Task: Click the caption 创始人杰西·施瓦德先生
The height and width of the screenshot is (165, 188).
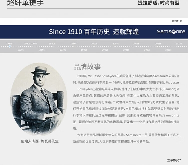Action: (x=40, y=141)
